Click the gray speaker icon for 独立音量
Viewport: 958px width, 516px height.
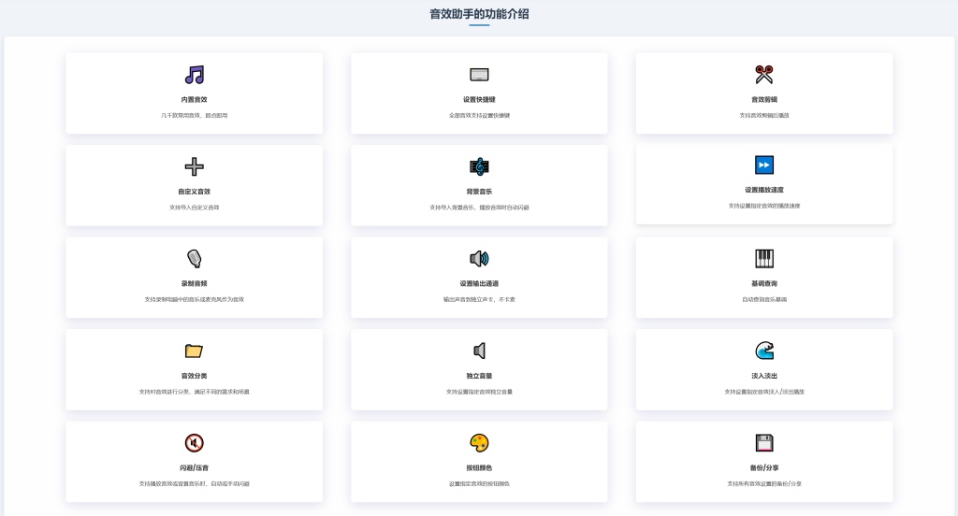pos(479,351)
